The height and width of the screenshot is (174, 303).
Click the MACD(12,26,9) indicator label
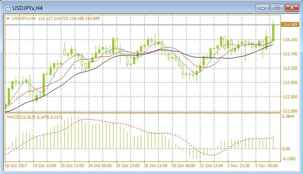click(x=21, y=117)
